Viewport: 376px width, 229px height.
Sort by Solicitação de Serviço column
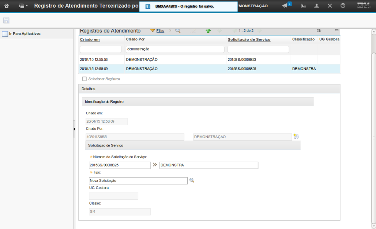(249, 39)
